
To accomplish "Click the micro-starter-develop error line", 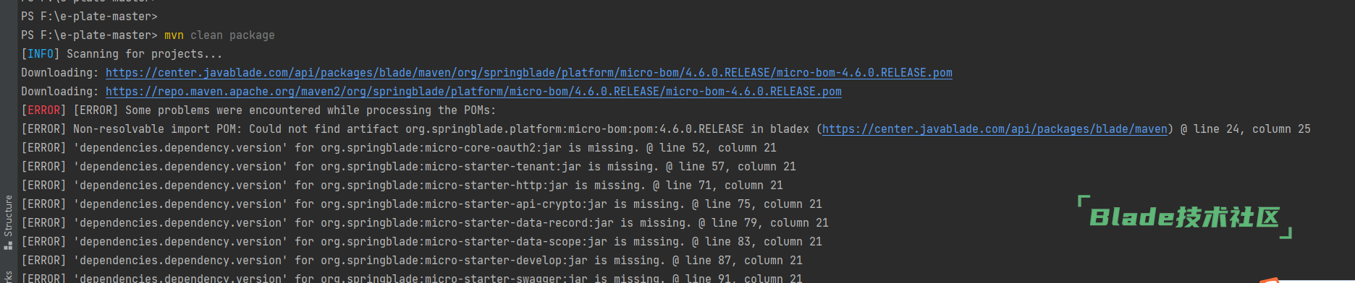I will 412,261.
